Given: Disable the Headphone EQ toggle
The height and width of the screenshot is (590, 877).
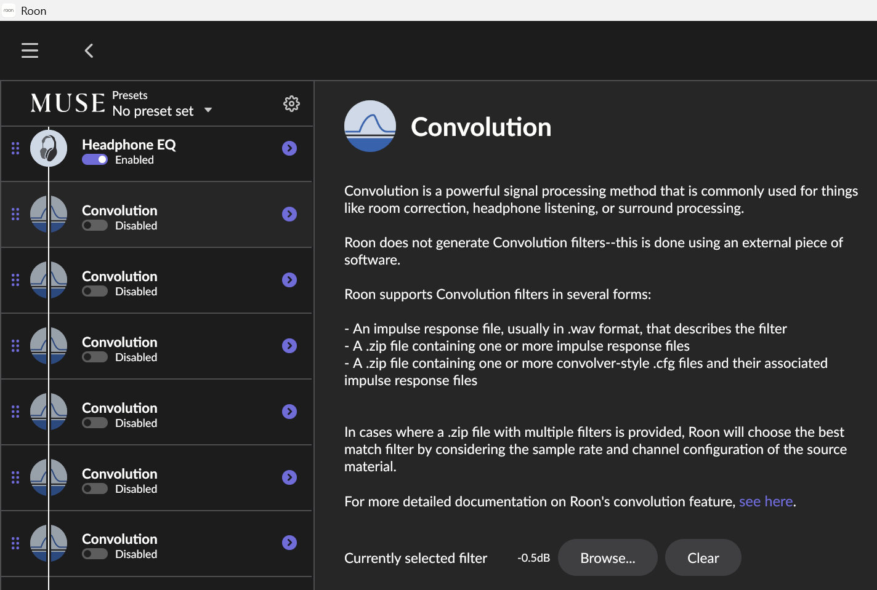Looking at the screenshot, I should pos(95,160).
